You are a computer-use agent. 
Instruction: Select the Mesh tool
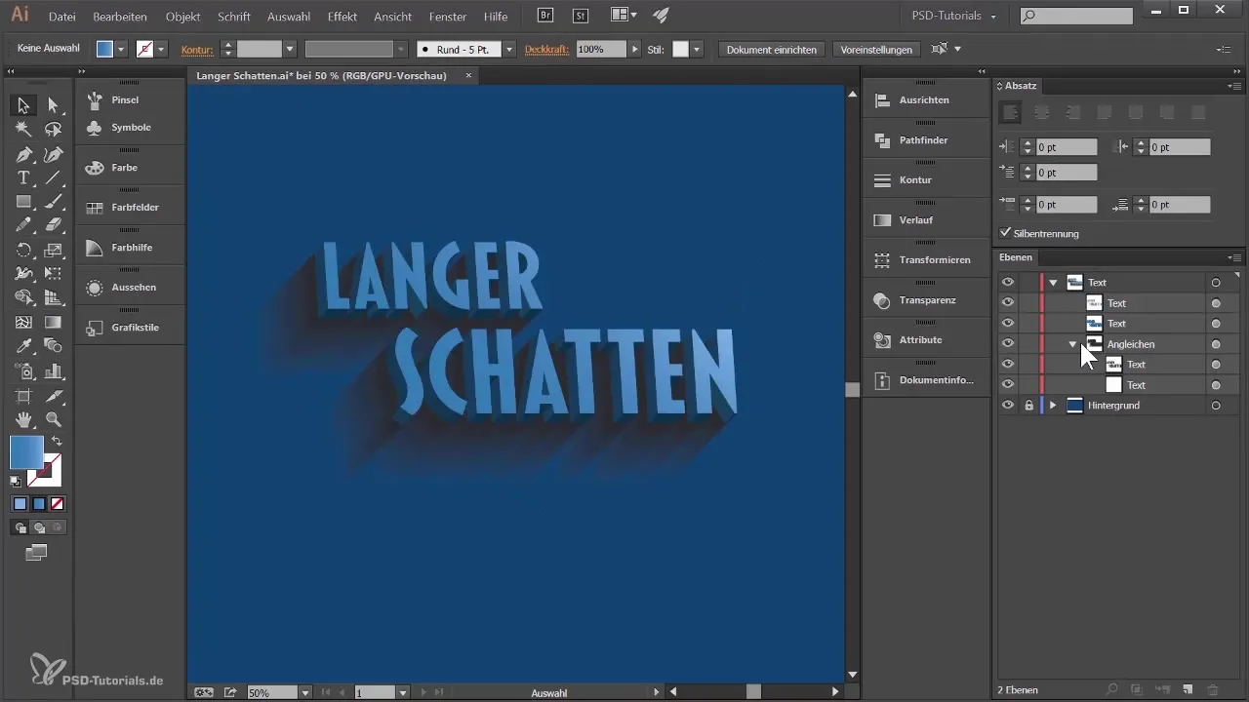pyautogui.click(x=23, y=322)
